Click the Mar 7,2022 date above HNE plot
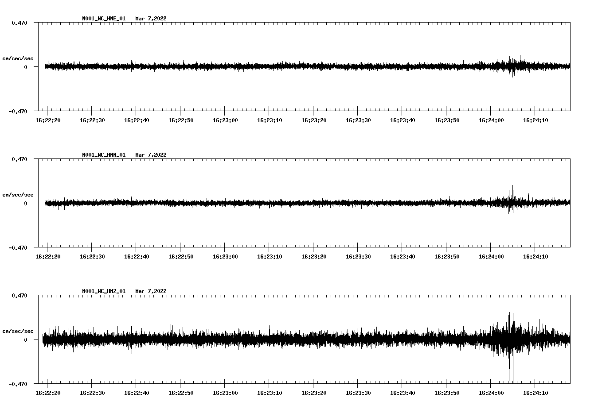 pyautogui.click(x=151, y=19)
